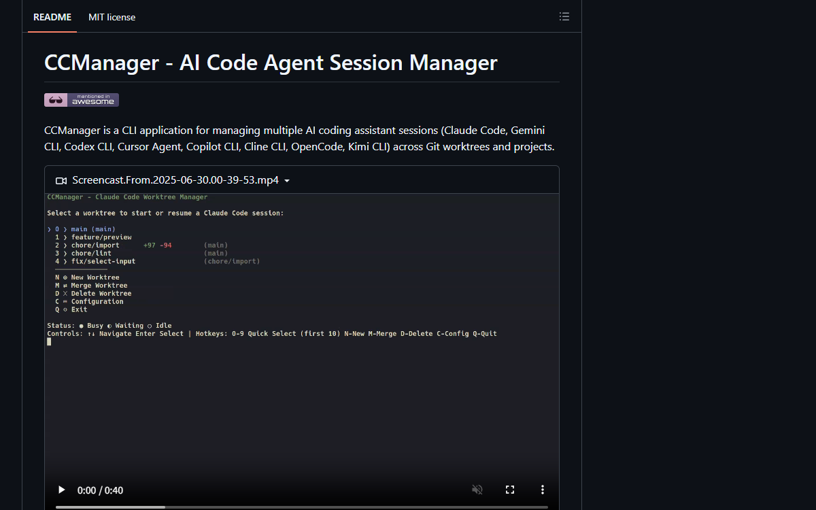
Task: Click the Mentioned in Awesome badge
Action: (82, 100)
